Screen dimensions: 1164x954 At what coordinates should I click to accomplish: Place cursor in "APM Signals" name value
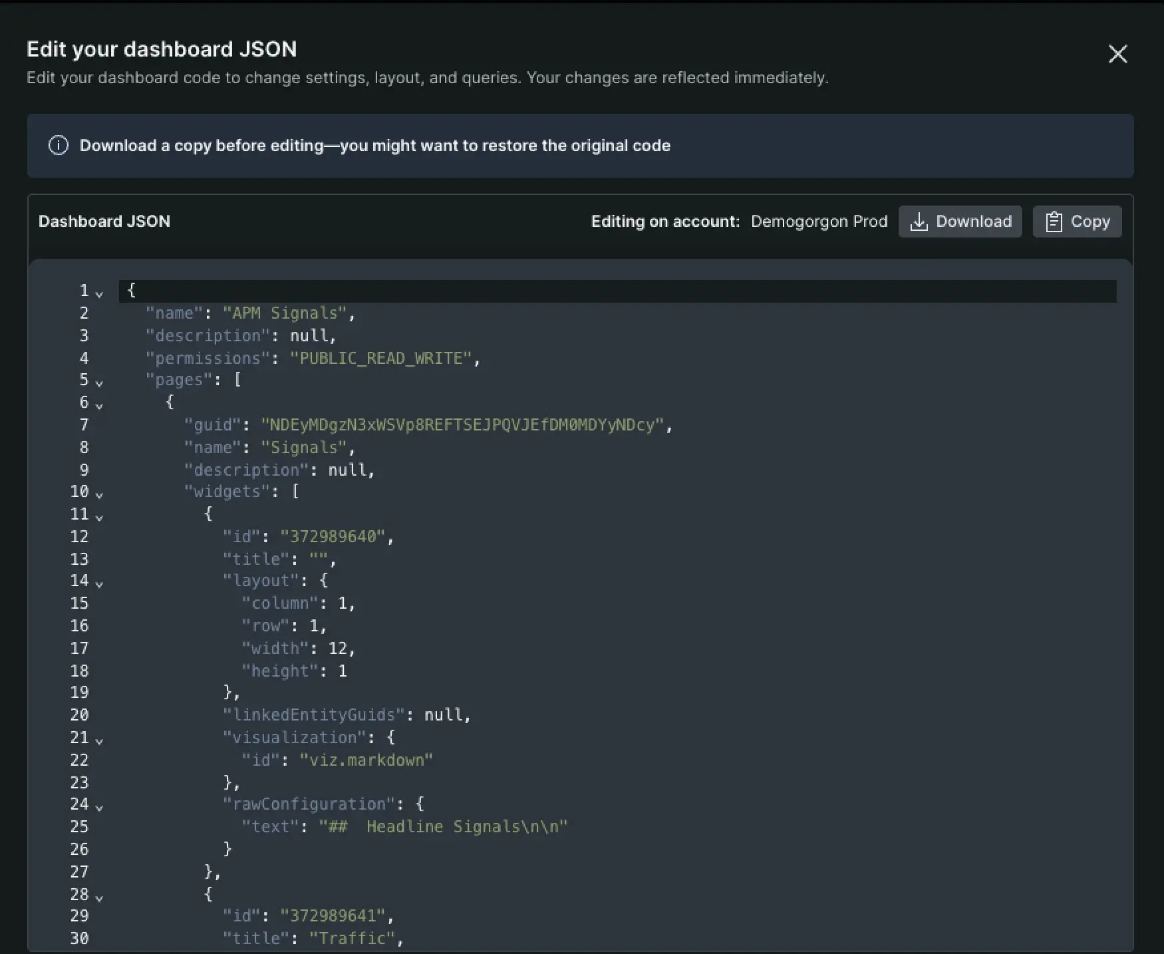tap(285, 313)
